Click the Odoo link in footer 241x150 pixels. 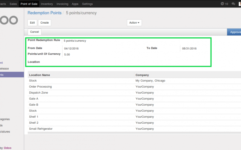tap(8, 147)
